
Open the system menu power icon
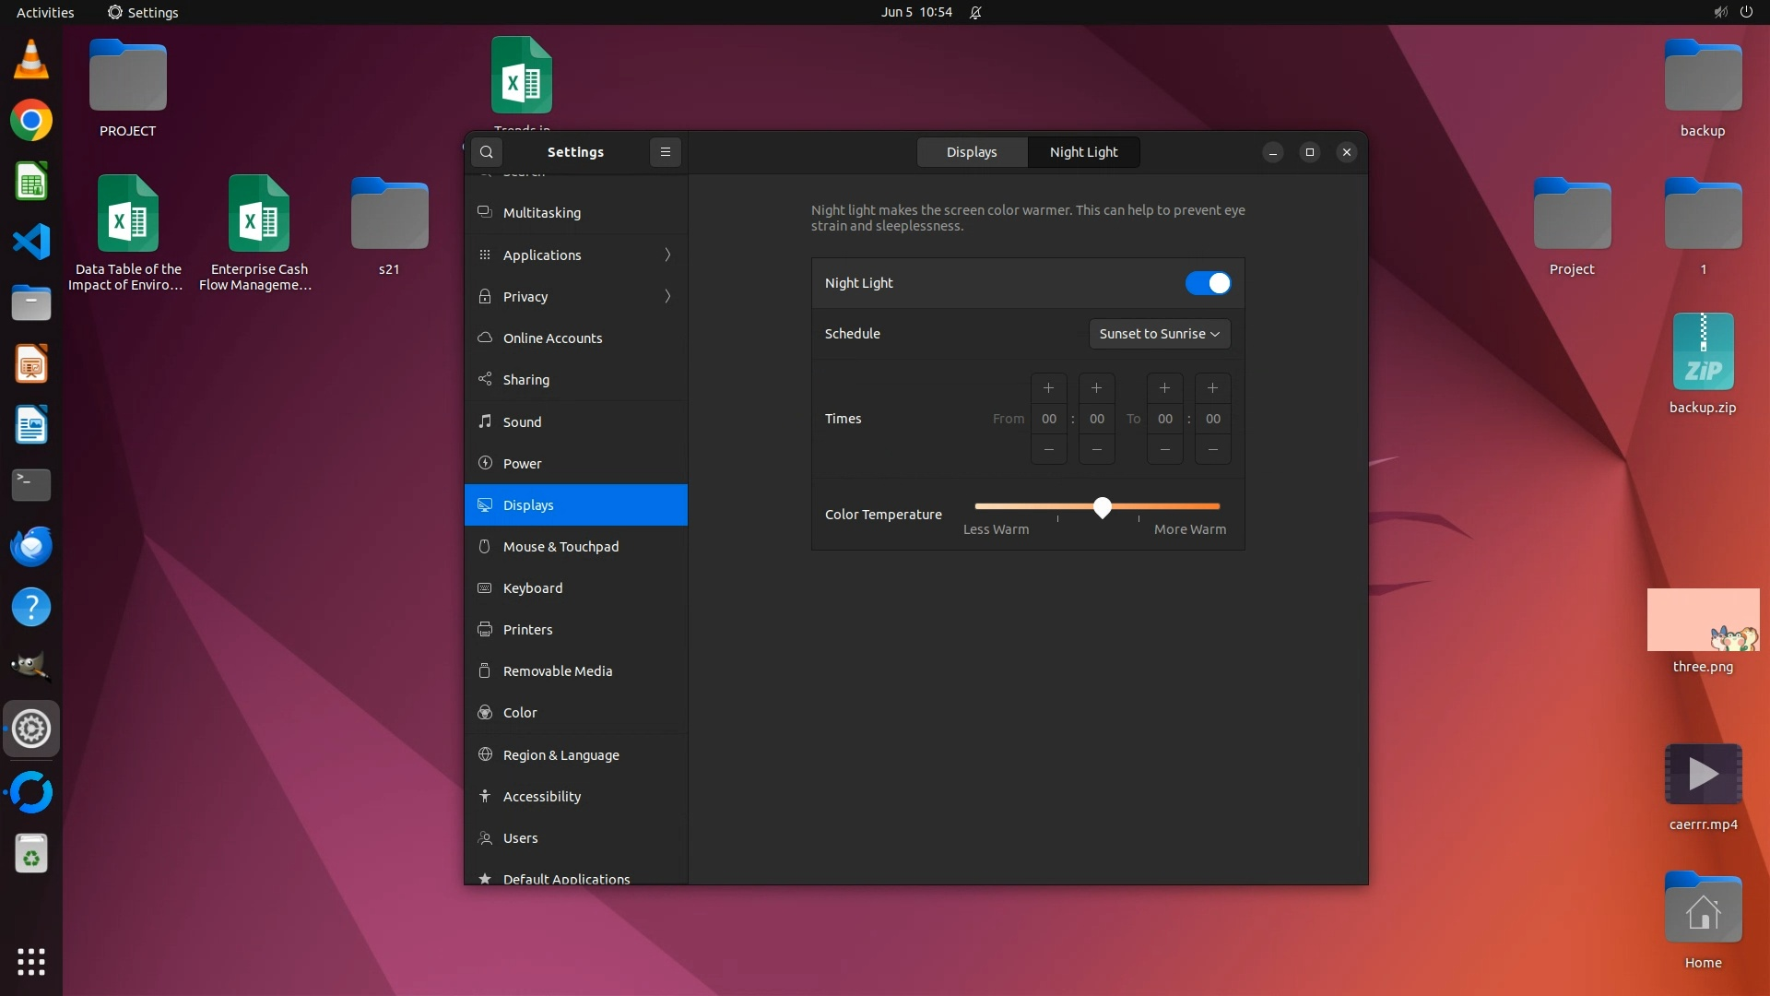pos(1746,12)
